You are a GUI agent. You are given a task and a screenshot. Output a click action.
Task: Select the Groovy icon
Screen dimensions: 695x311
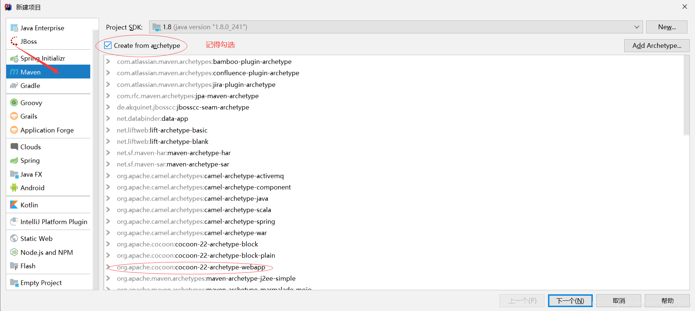(14, 103)
